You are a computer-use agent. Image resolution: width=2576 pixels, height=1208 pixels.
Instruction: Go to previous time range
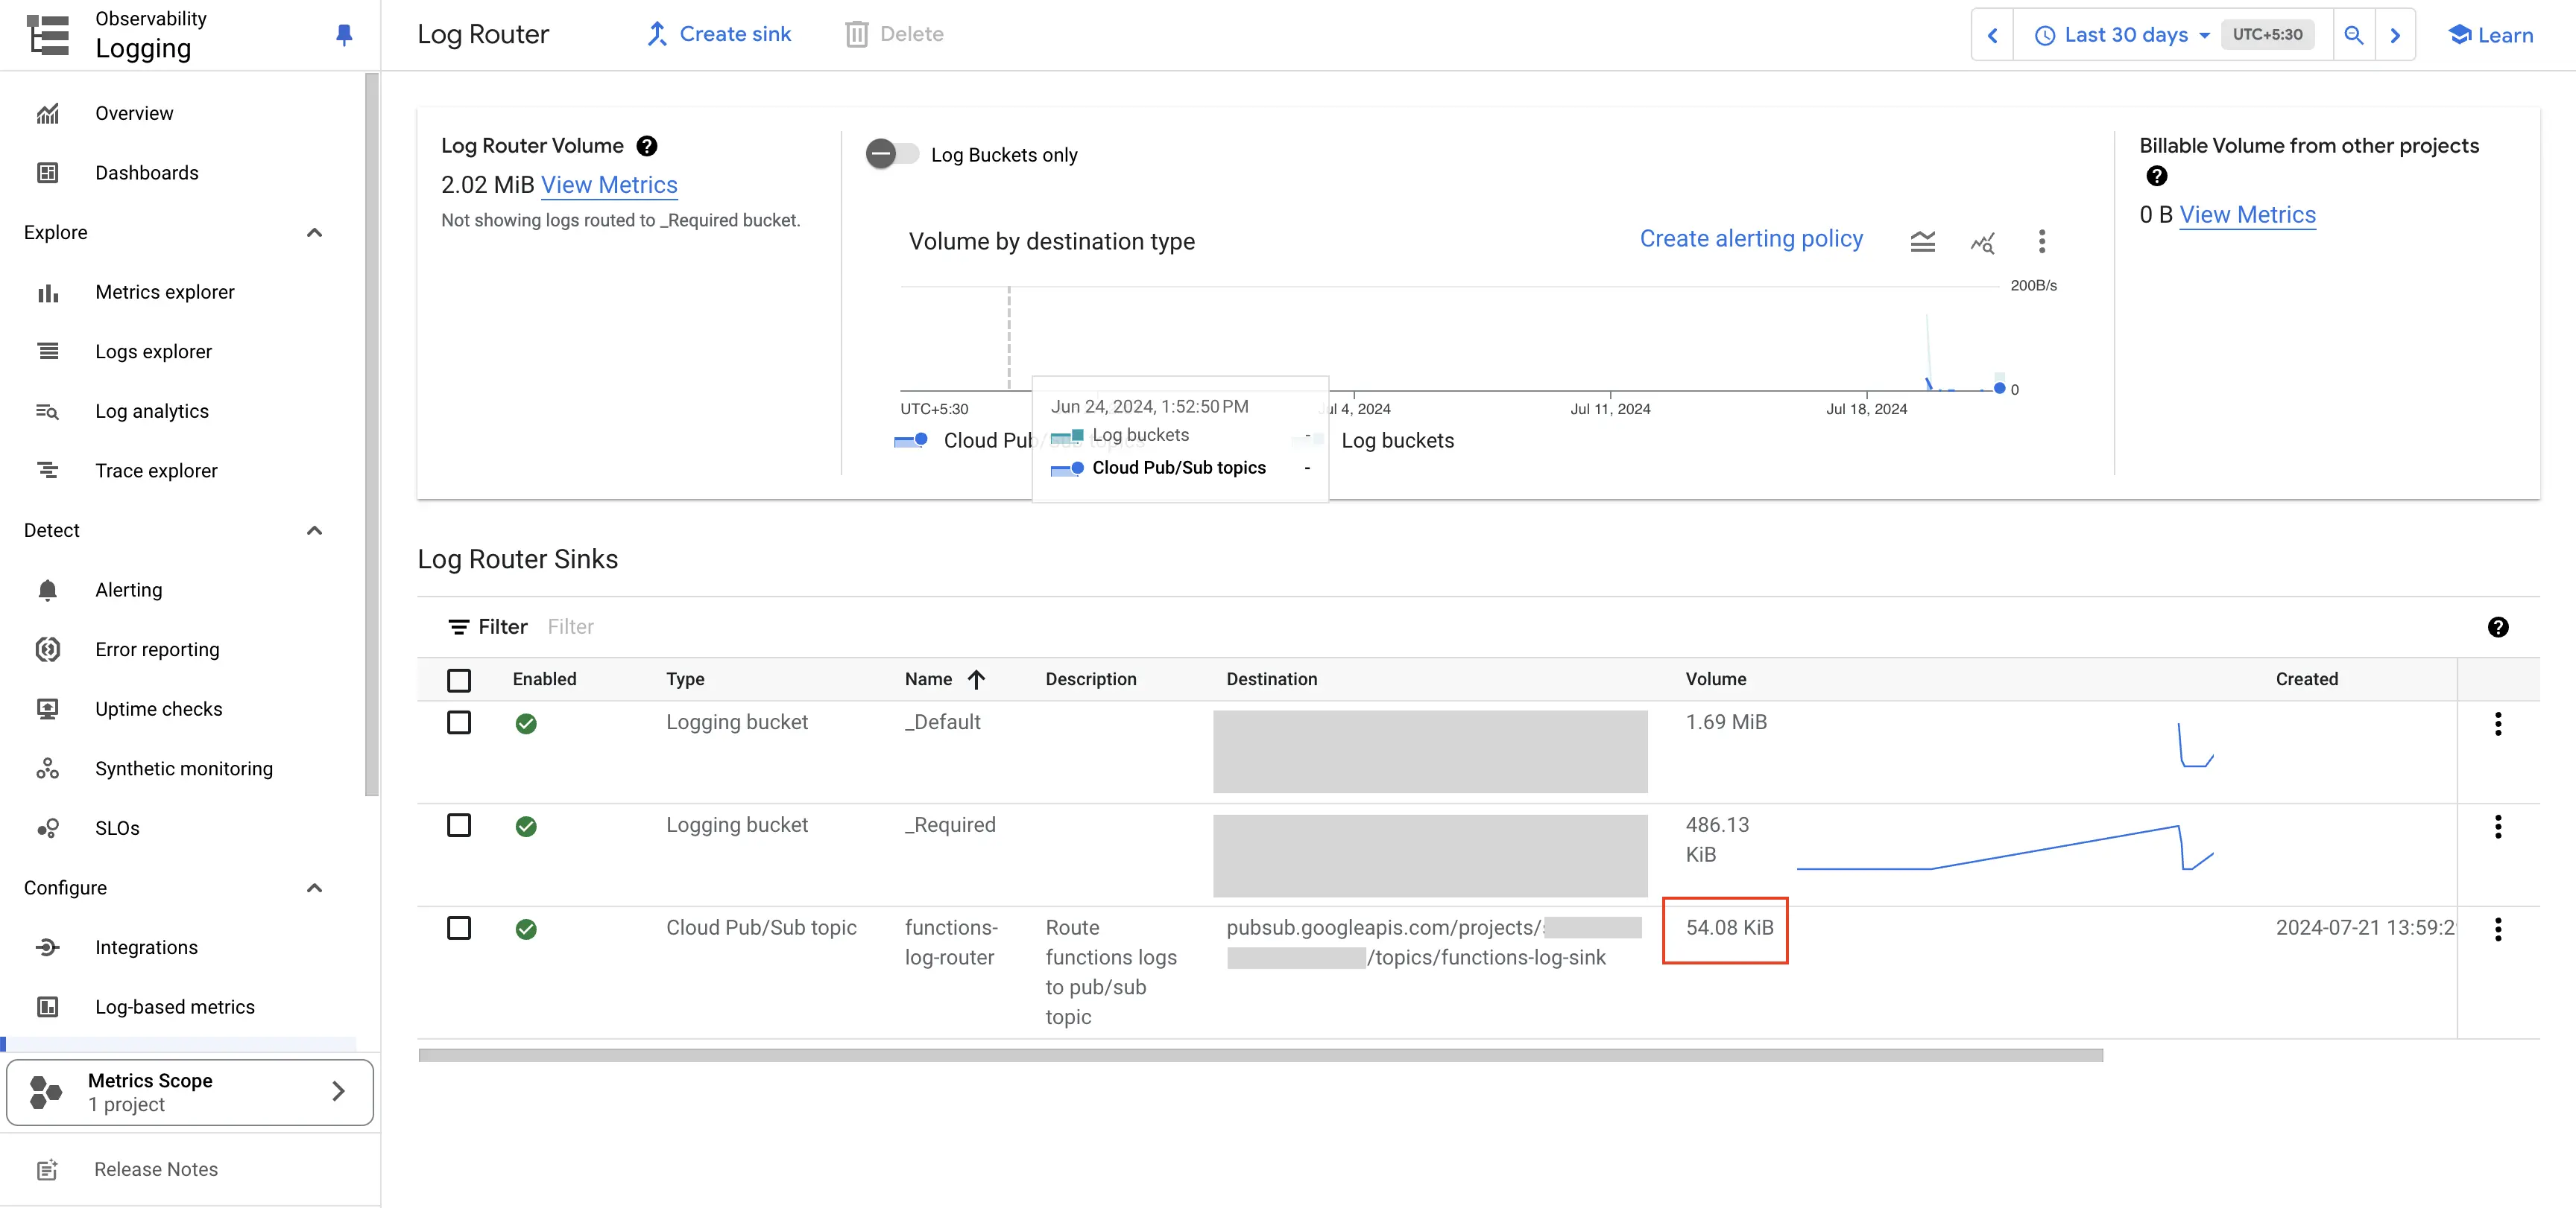click(x=1992, y=35)
